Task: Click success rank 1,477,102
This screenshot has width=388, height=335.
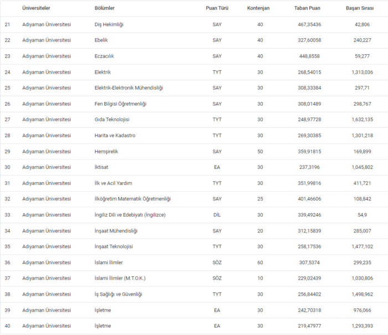Action: (x=362, y=246)
